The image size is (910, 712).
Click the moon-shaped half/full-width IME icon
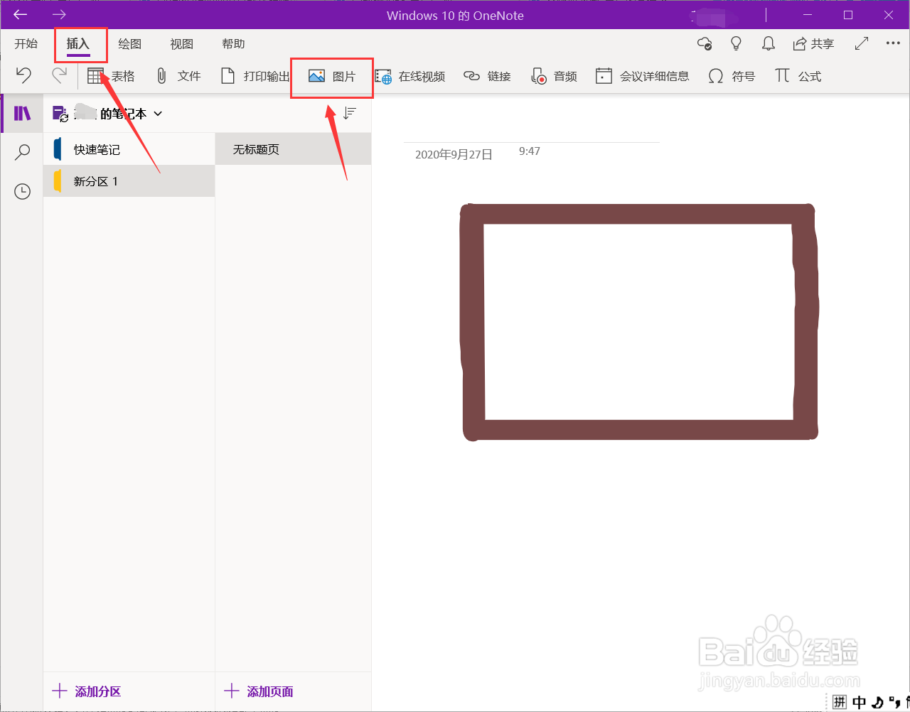click(878, 702)
